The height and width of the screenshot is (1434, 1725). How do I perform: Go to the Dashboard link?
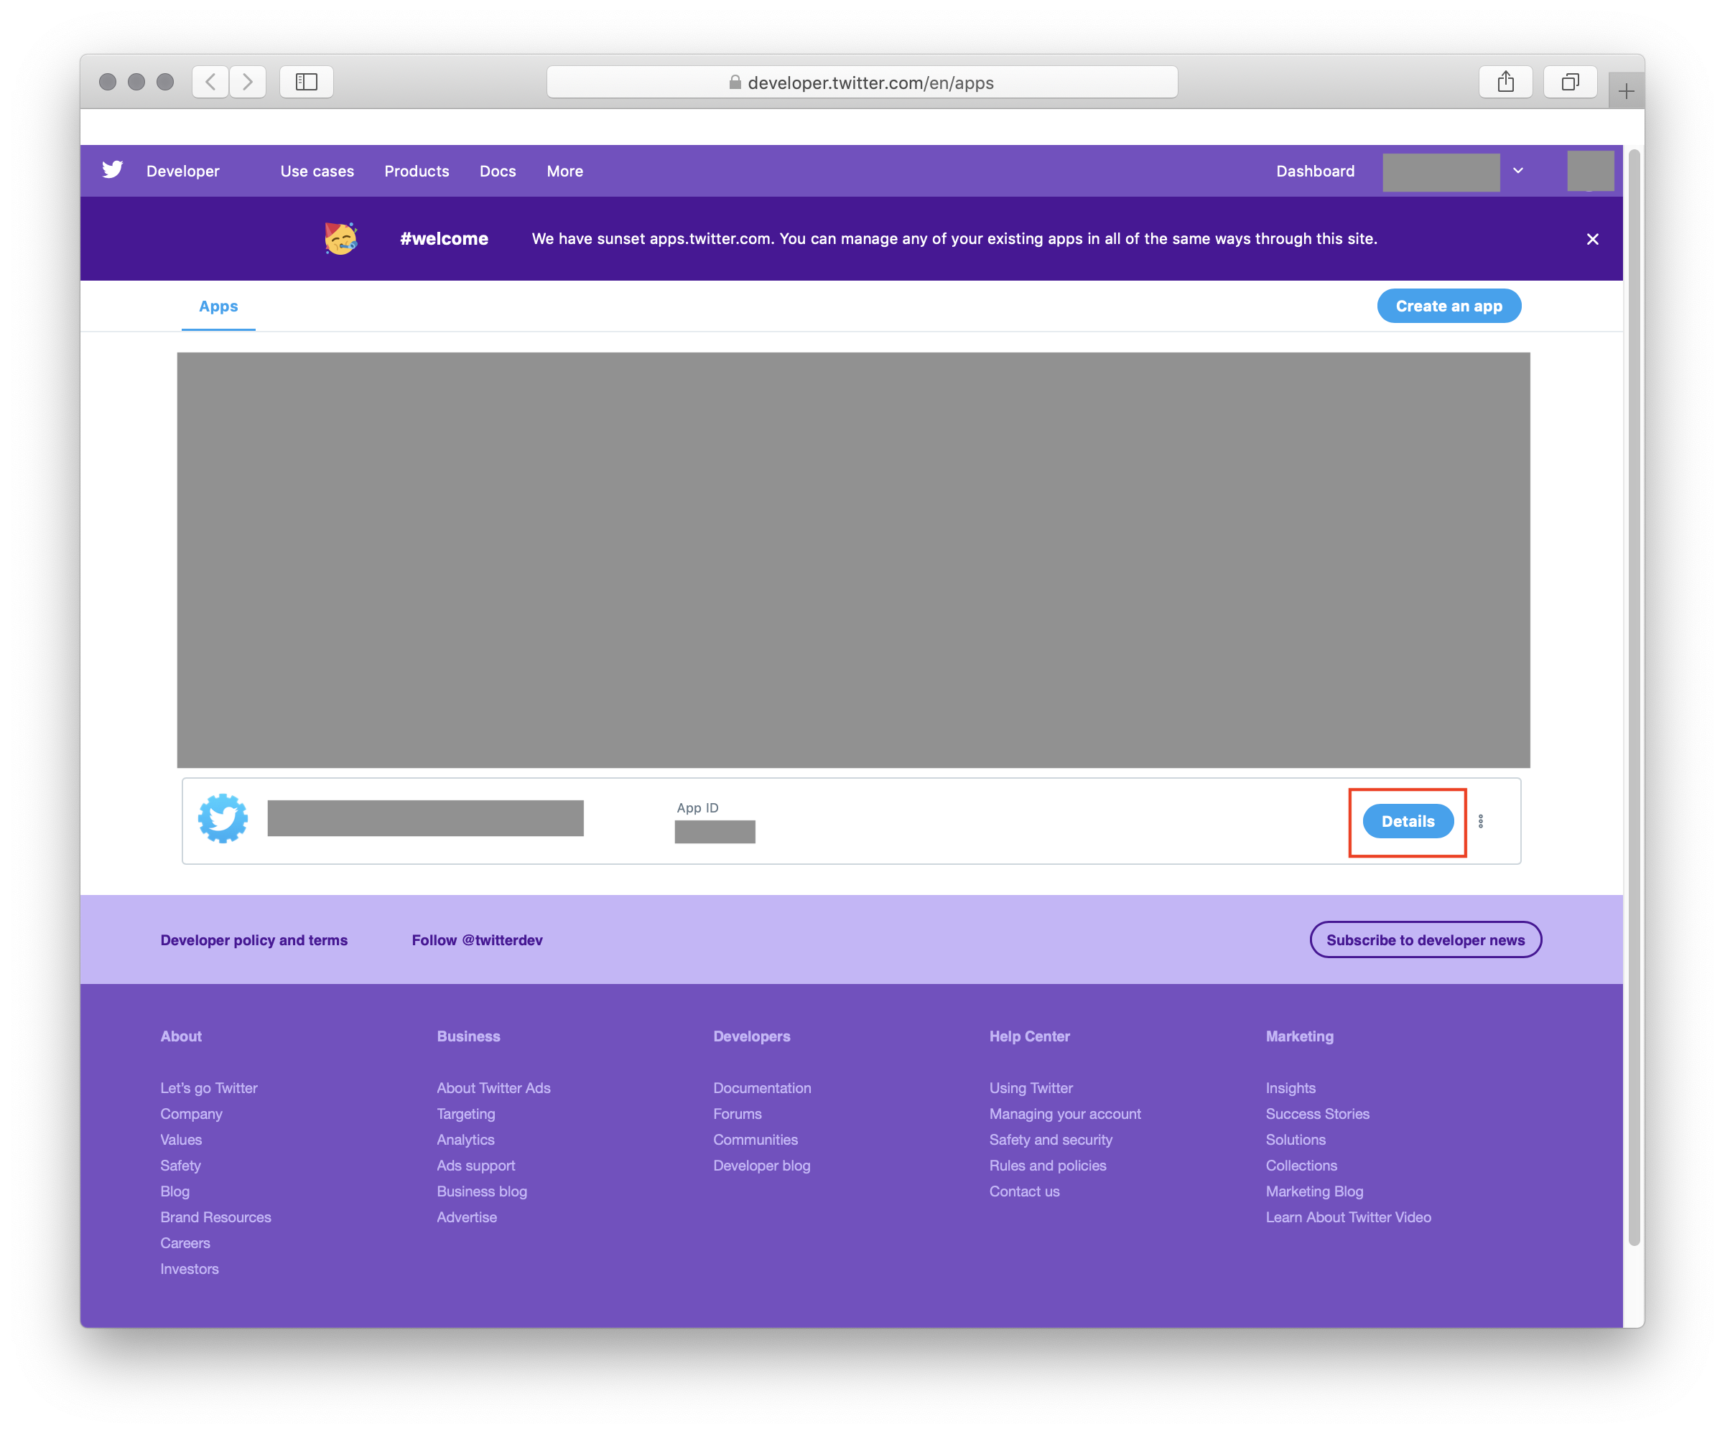click(x=1315, y=171)
